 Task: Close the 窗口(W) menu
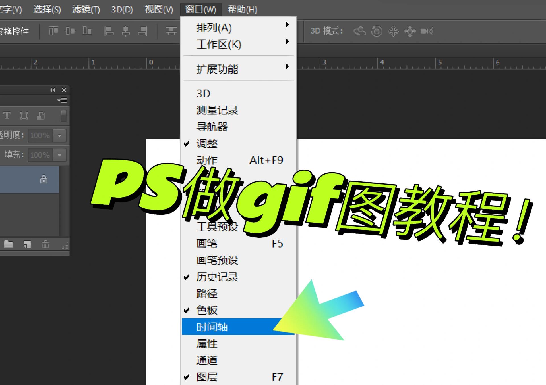[201, 9]
